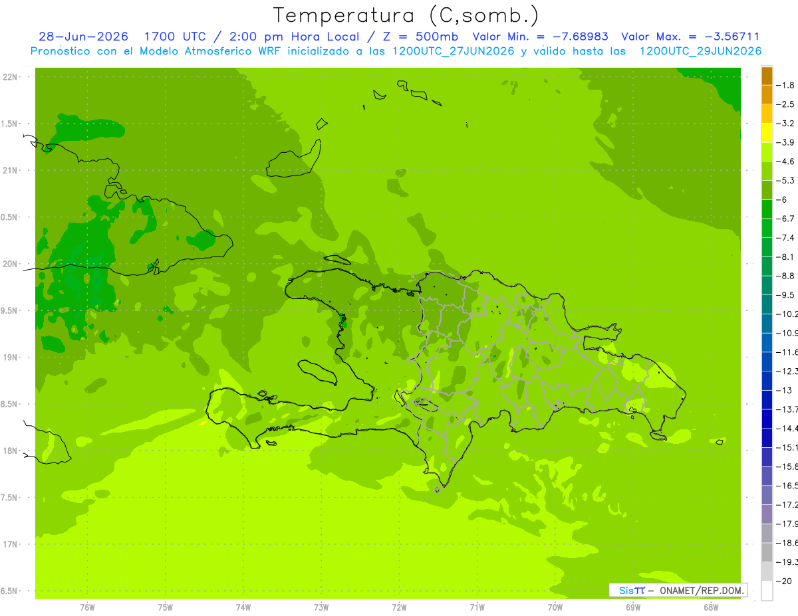Viewport: 798px width, 616px height.
Task: Click the '68W' longitude axis label
Action: 711,607
